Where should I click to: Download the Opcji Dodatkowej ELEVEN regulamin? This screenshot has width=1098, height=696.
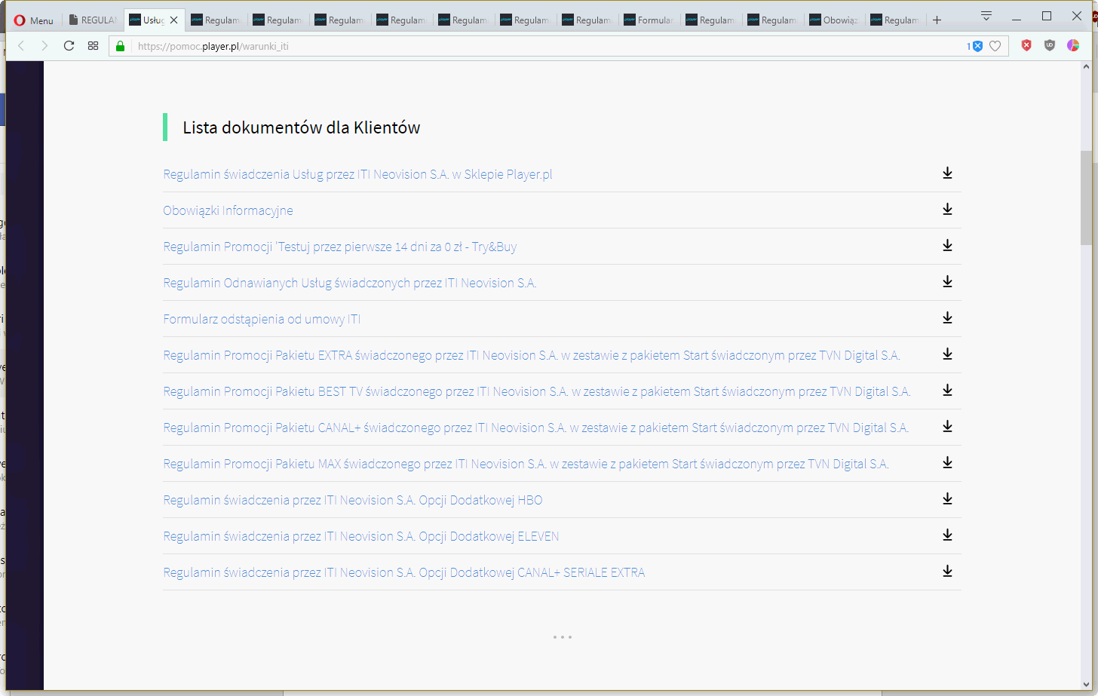tap(947, 535)
